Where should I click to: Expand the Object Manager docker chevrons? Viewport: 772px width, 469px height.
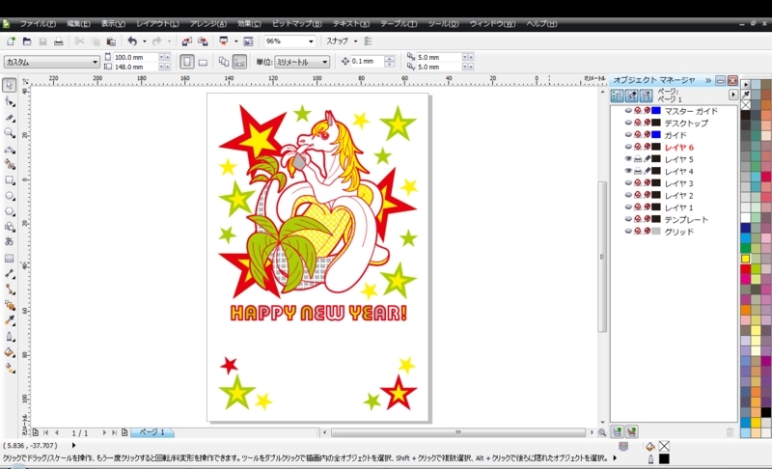[708, 80]
